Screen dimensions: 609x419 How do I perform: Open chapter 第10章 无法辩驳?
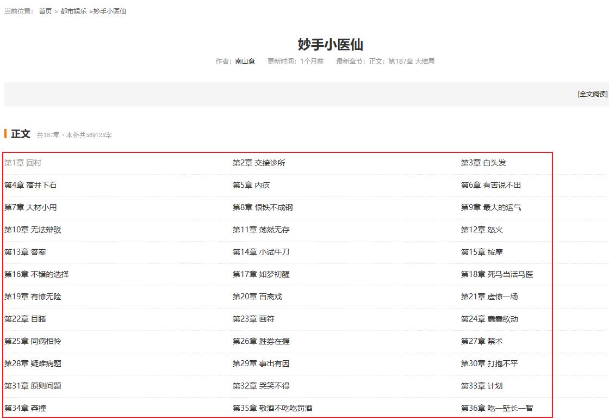33,230
